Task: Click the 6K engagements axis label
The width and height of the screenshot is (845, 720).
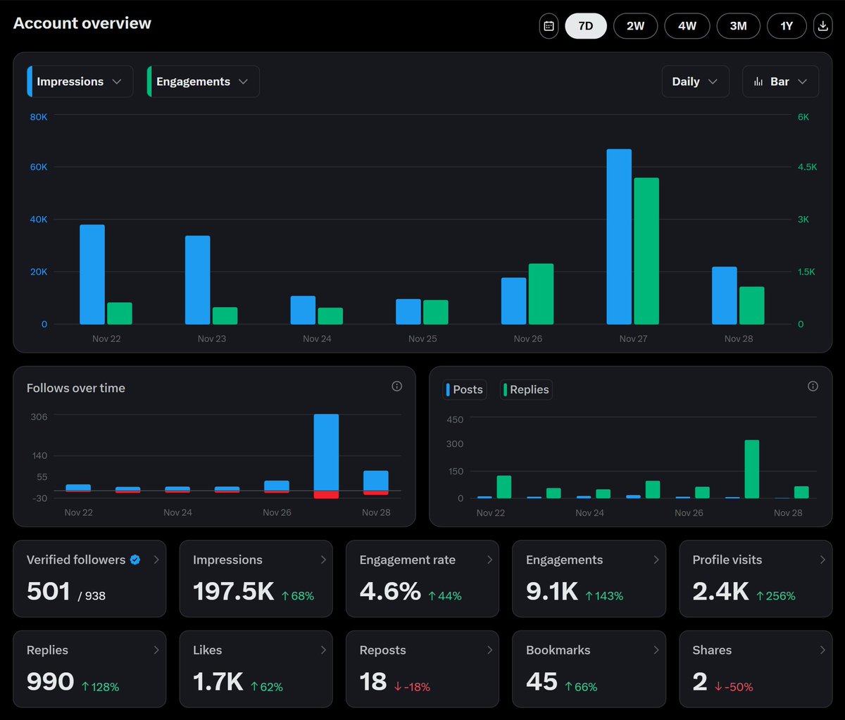Action: (x=803, y=117)
